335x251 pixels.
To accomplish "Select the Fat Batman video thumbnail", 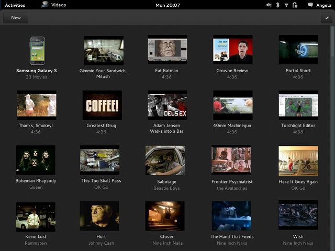I will pyautogui.click(x=167, y=50).
